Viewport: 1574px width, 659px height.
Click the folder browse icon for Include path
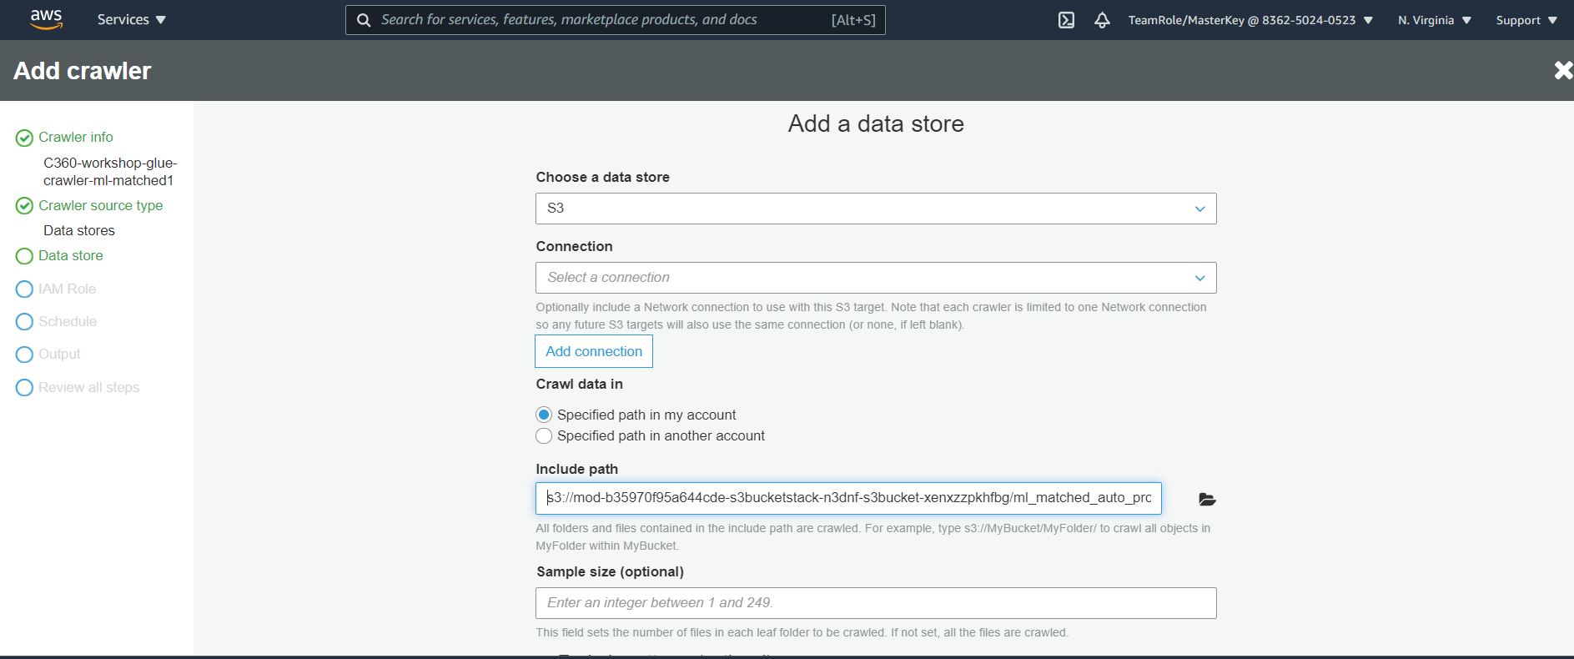tap(1206, 499)
